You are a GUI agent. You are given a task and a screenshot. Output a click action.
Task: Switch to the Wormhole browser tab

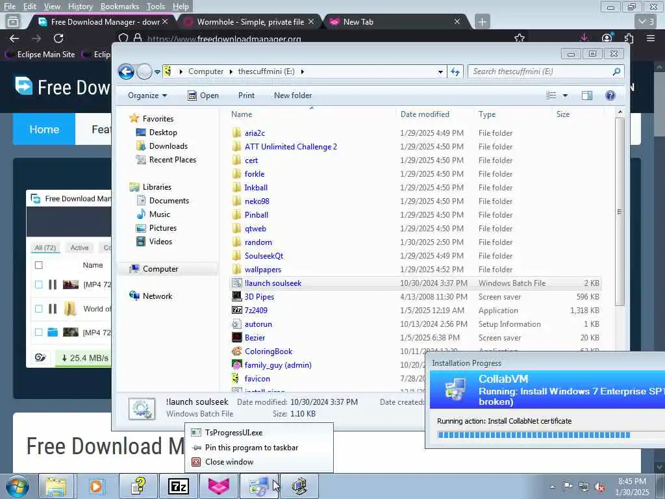pos(249,21)
